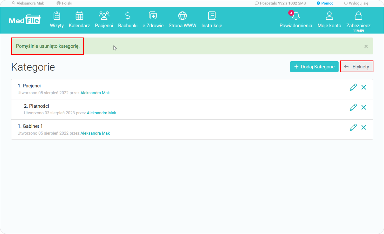
Task: Click remaining SMS counter text
Action: pos(280,3)
